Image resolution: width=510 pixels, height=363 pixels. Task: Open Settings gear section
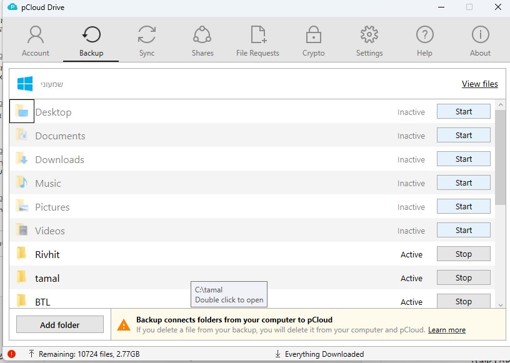click(x=369, y=41)
